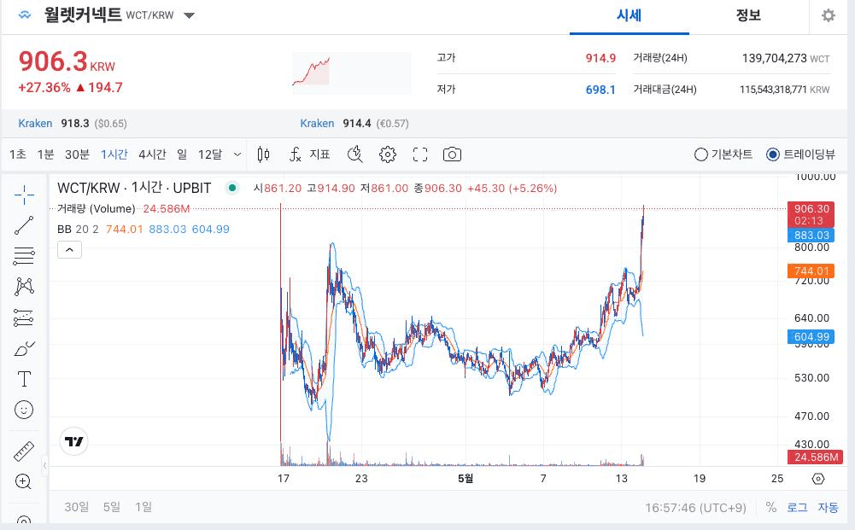Viewport: 855px width, 530px height.
Task: Switch to the 시세 tab
Action: (629, 16)
